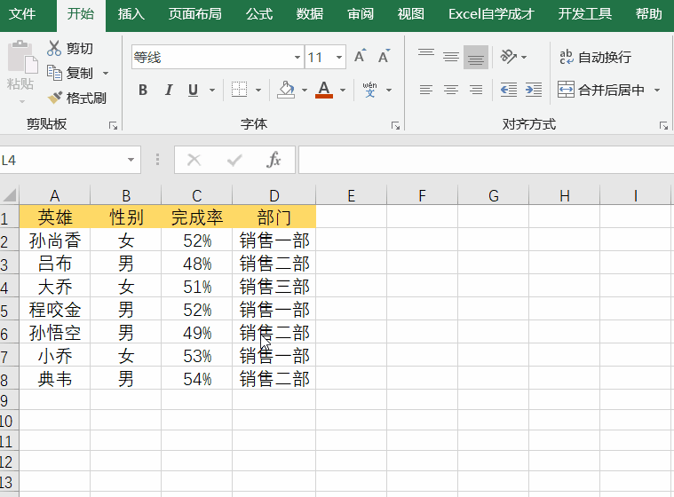The height and width of the screenshot is (497, 674).
Task: Open Copy options dropdown arrow
Action: pyautogui.click(x=106, y=74)
